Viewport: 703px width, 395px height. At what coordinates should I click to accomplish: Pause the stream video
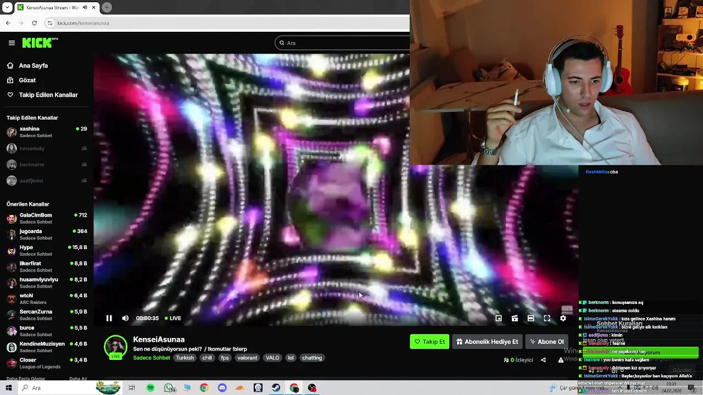tap(109, 318)
